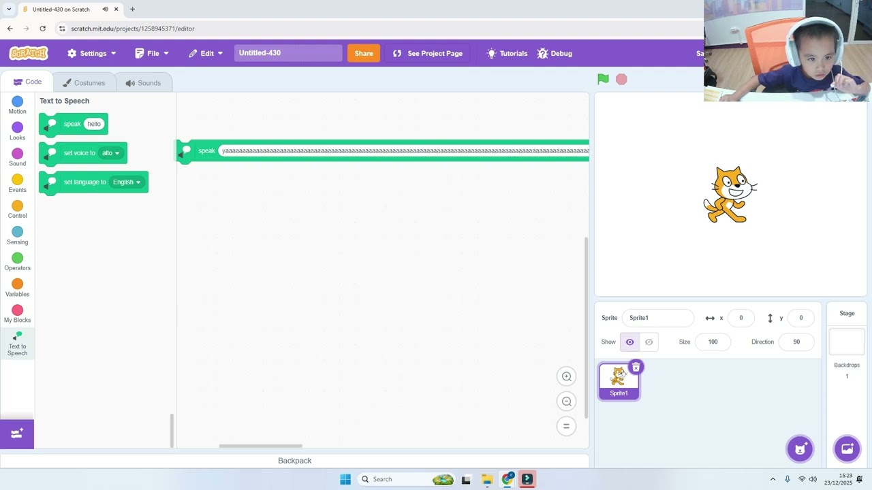Mute the Scratch tab audio icon

click(105, 10)
